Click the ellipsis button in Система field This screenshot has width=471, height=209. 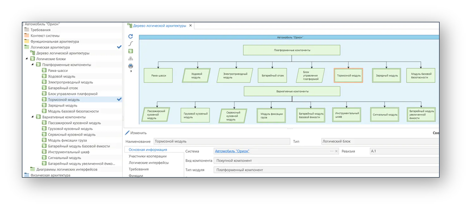[332, 151]
